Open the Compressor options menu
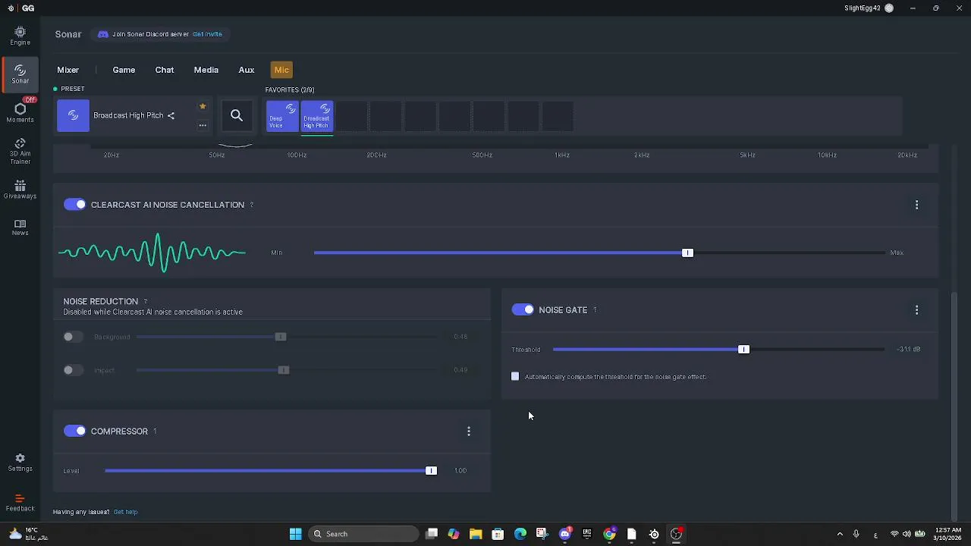971x546 pixels. pos(469,431)
